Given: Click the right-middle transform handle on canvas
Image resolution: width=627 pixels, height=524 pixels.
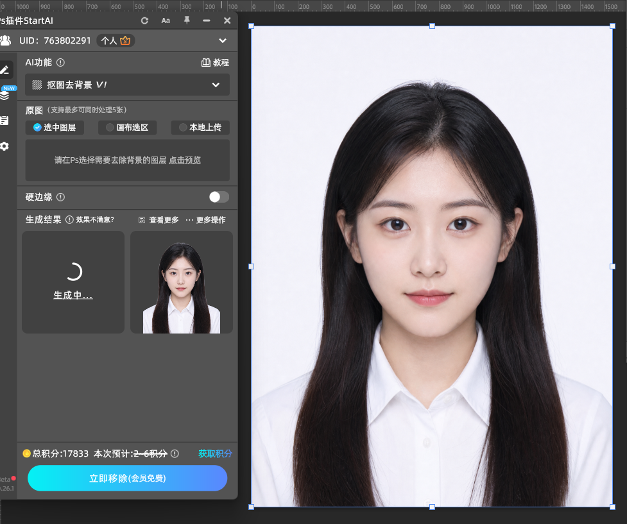Looking at the screenshot, I should click(x=612, y=267).
